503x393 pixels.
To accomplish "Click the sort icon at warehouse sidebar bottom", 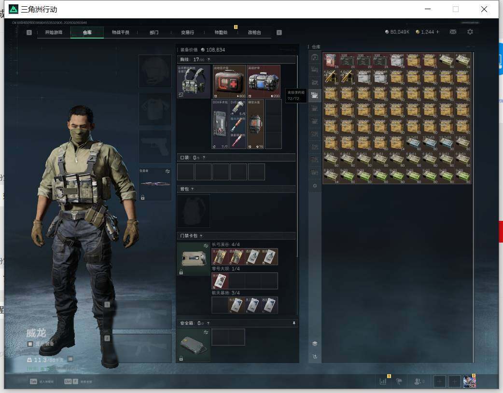I will (315, 356).
